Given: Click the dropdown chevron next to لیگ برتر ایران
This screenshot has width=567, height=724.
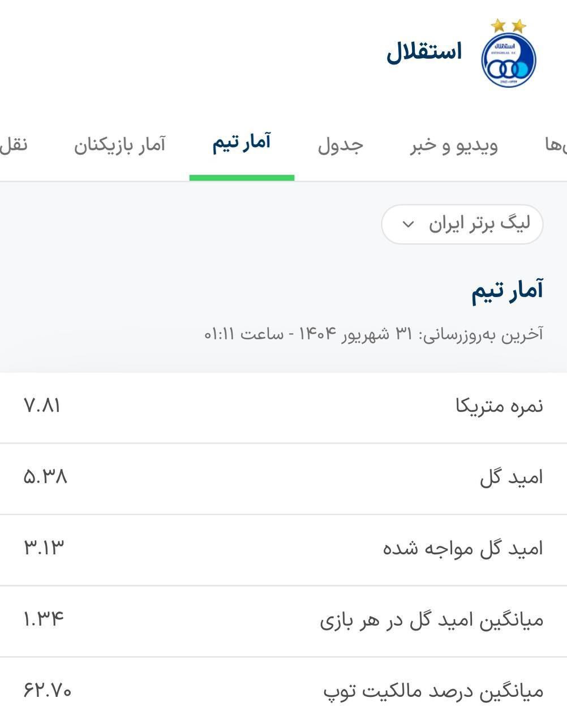Looking at the screenshot, I should (408, 225).
